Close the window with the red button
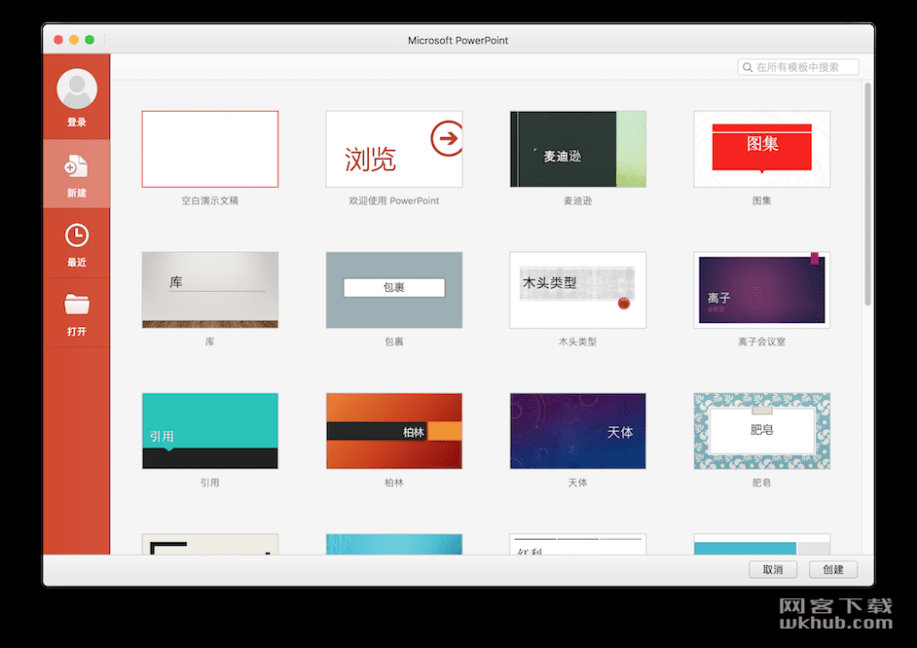The height and width of the screenshot is (648, 917). coord(58,40)
